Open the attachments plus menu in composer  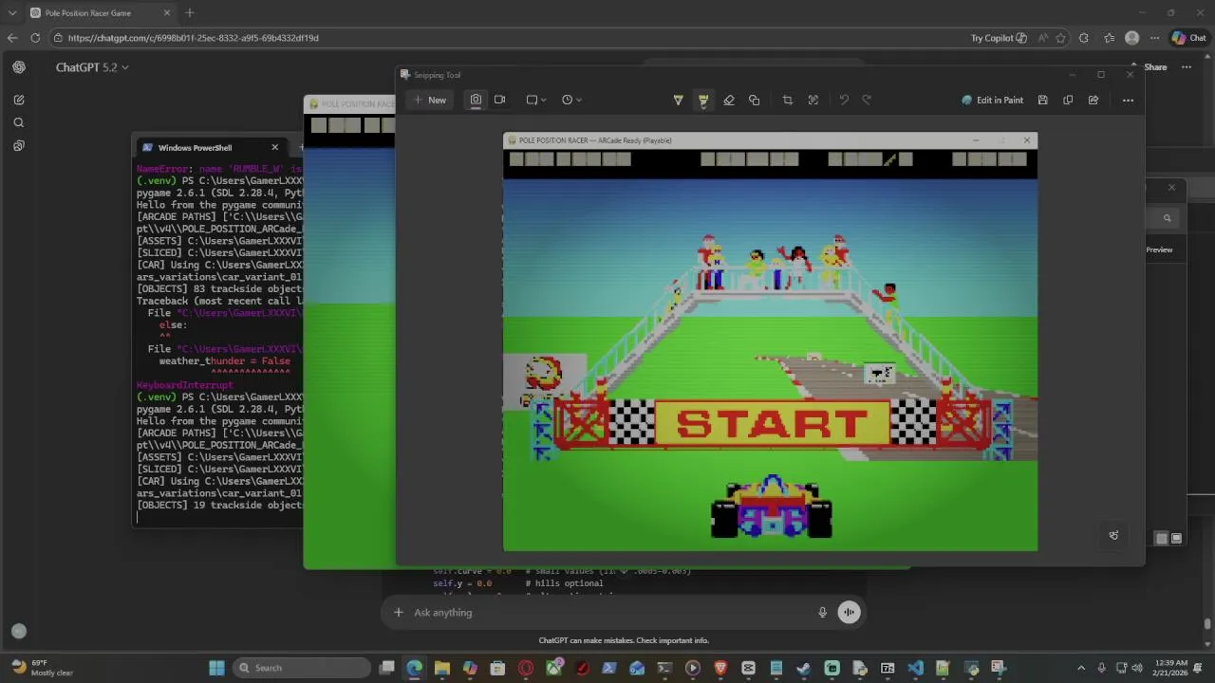click(399, 613)
